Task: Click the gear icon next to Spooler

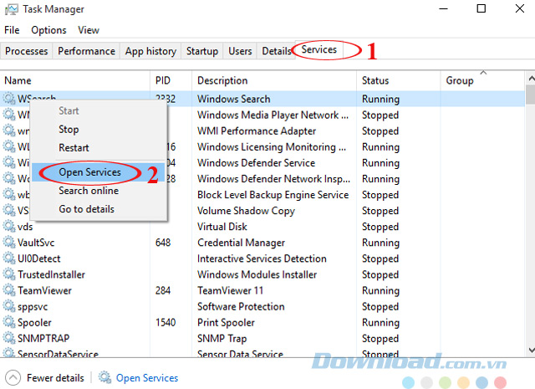Action: click(x=9, y=322)
